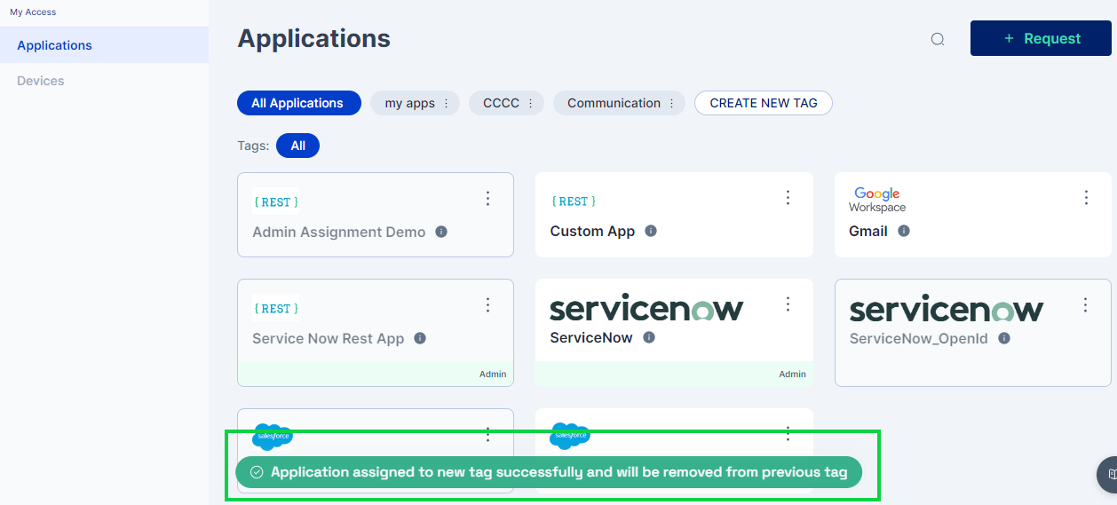This screenshot has width=1117, height=505.
Task: Open options menu for my apps tag
Action: pyautogui.click(x=447, y=104)
